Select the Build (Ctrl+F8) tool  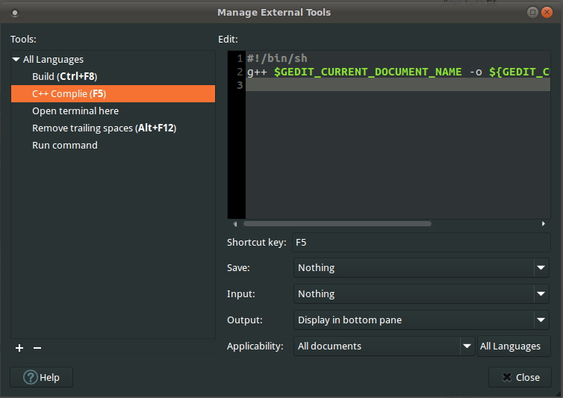pyautogui.click(x=113, y=76)
